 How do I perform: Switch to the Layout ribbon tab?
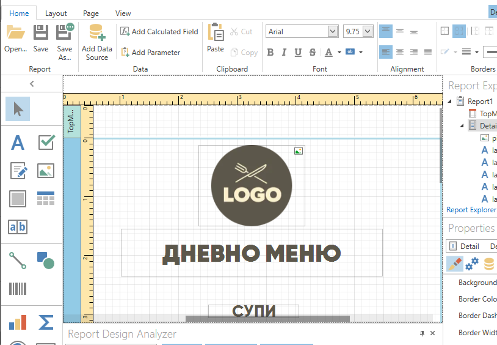(x=56, y=13)
